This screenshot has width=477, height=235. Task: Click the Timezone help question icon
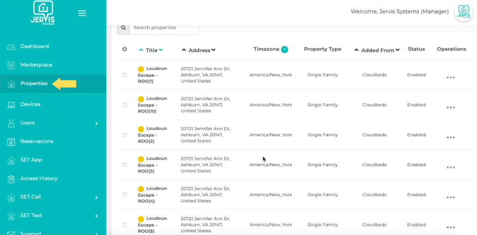[x=284, y=49]
